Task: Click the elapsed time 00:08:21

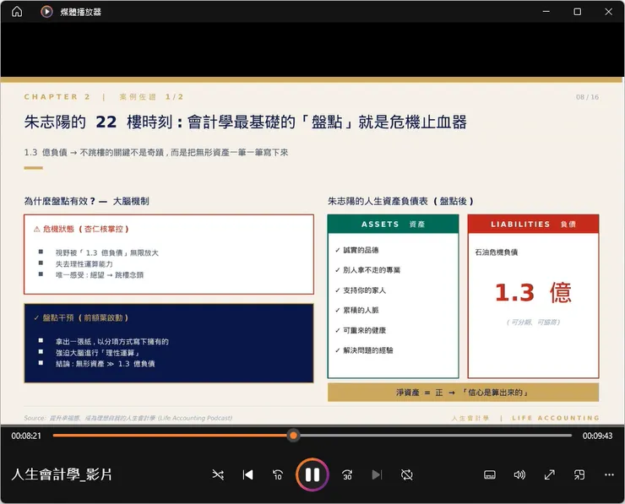Action: coord(26,436)
